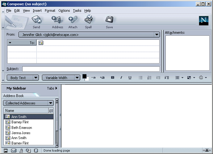Choose text color from black swatch
Image resolution: width=213 pixels, height=154 pixels.
point(84,76)
